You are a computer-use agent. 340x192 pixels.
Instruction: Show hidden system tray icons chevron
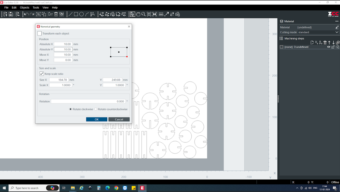click(297, 188)
